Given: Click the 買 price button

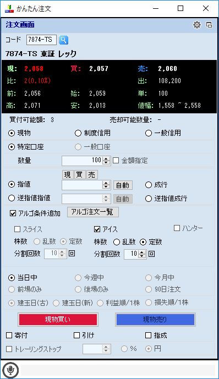Looking at the screenshot, I should [x=80, y=174].
